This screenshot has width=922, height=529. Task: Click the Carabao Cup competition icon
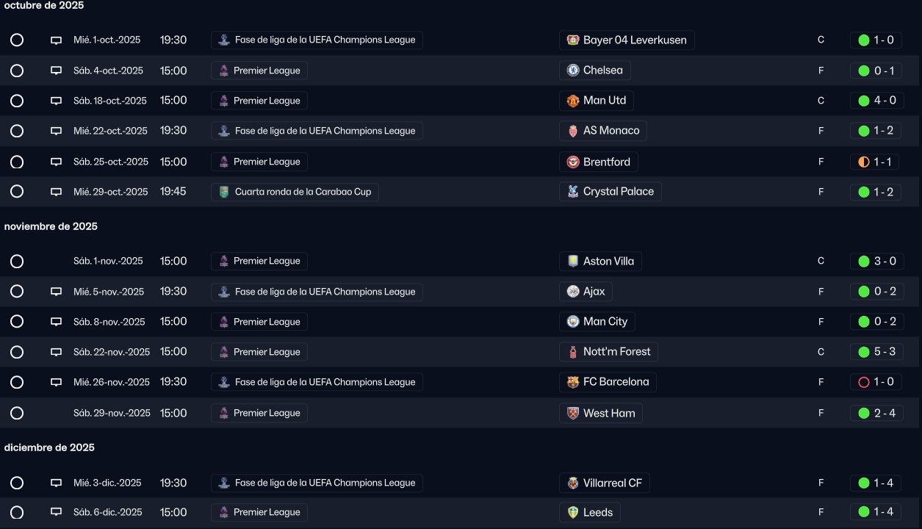point(224,192)
